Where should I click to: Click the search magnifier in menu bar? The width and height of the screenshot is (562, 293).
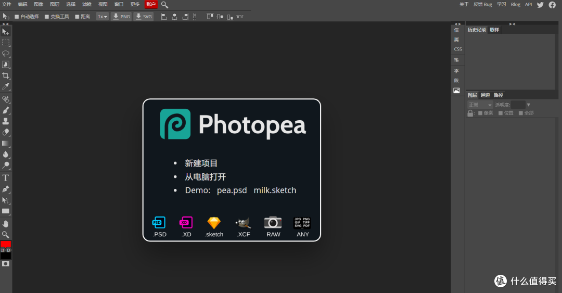pyautogui.click(x=164, y=5)
